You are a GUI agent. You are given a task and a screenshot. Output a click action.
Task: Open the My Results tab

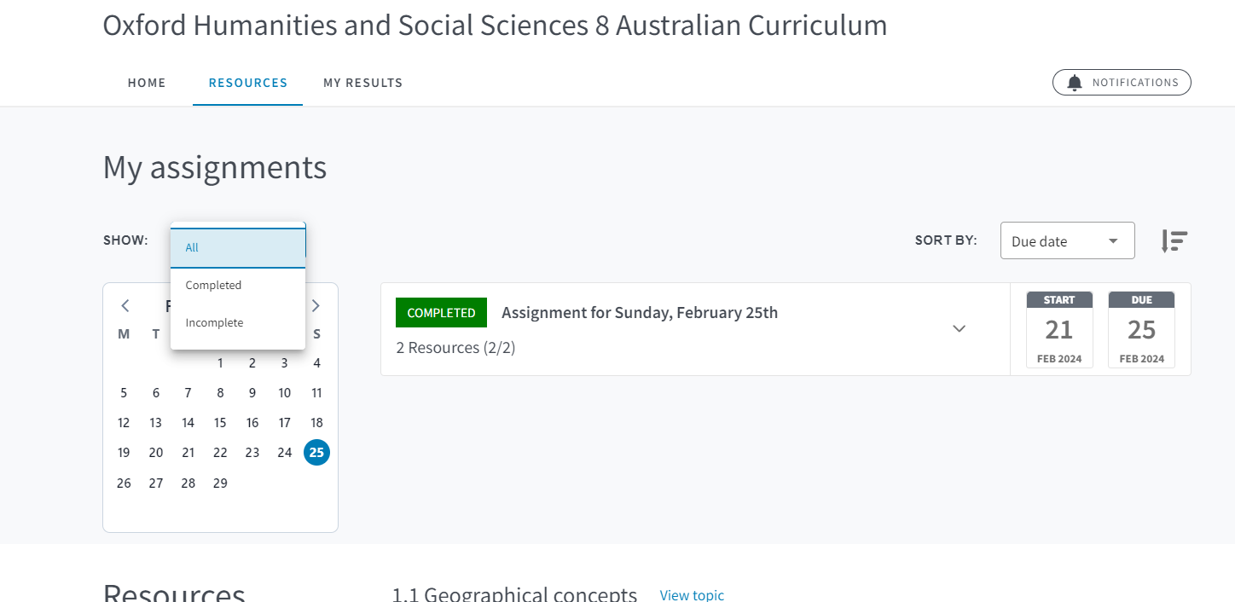362,83
